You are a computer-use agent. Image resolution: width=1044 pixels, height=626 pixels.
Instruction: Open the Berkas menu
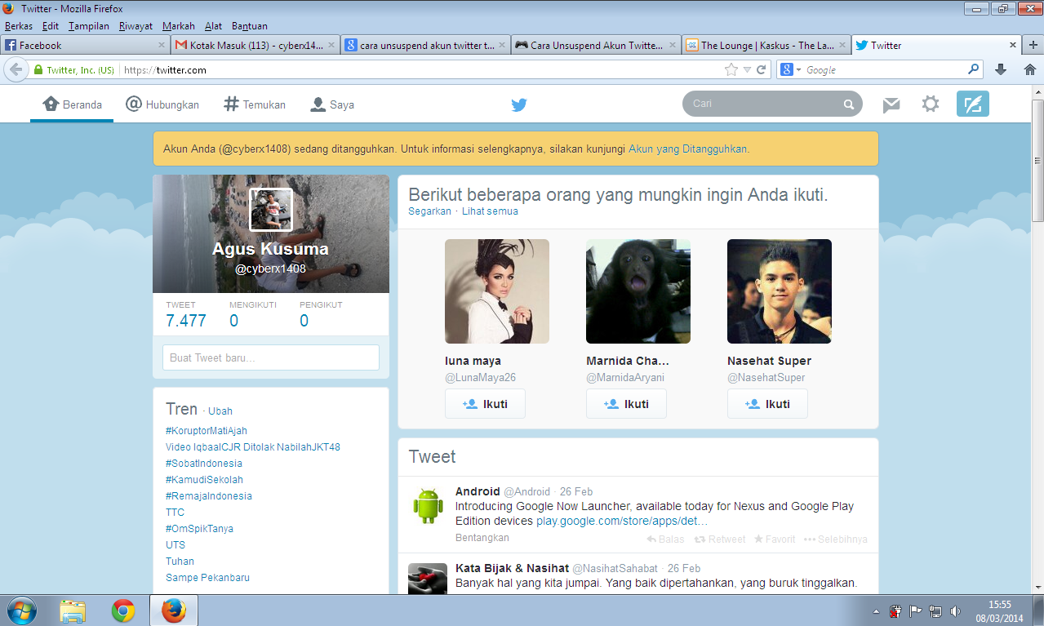pos(19,26)
